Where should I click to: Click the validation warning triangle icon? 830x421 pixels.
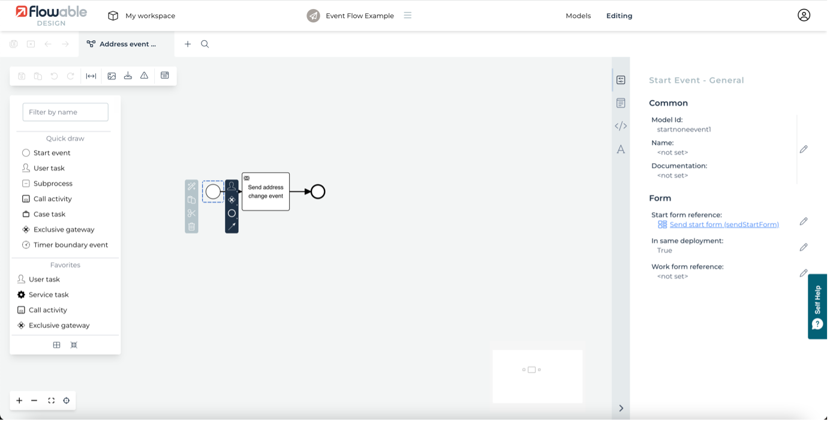[144, 76]
